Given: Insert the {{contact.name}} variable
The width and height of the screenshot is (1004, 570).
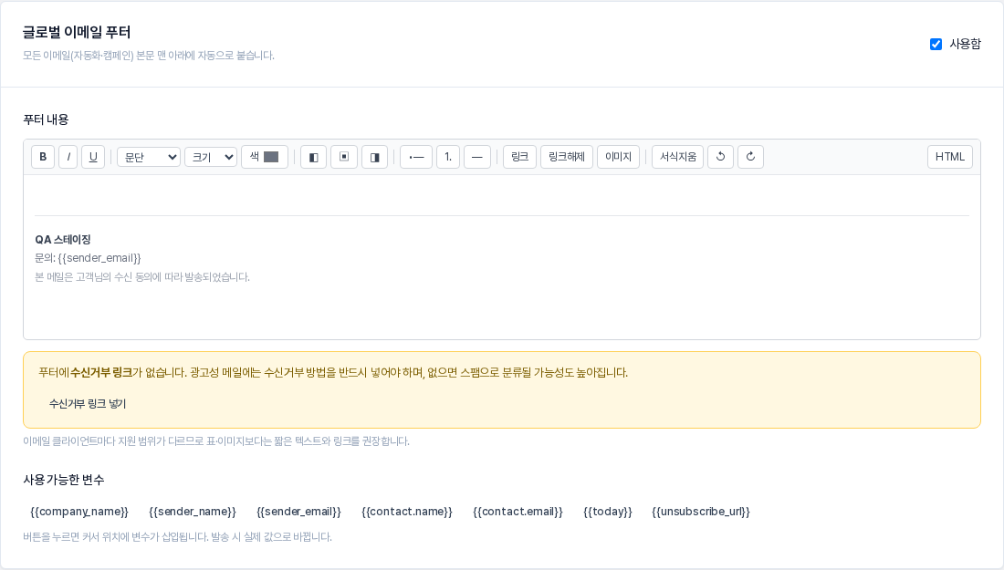Looking at the screenshot, I should click(406, 511).
